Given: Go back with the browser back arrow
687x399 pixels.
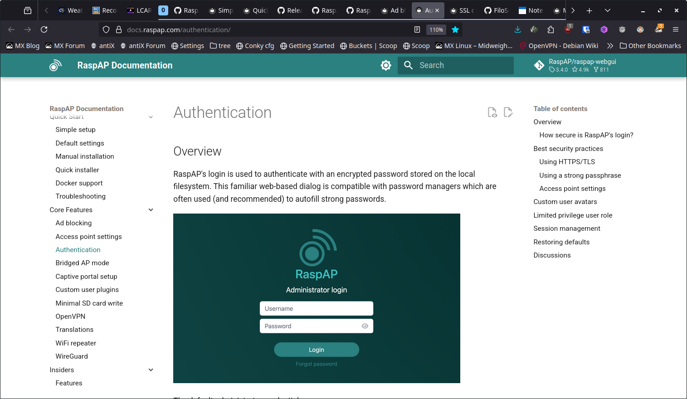Looking at the screenshot, I should [x=11, y=29].
